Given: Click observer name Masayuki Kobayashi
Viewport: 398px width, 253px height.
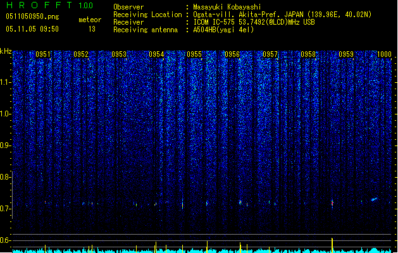Looking at the screenshot, I should click(227, 7).
